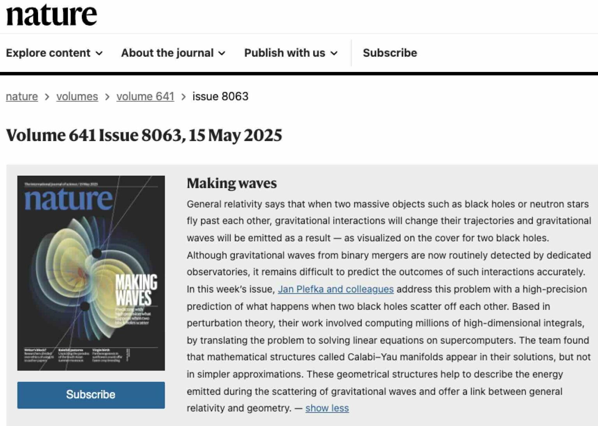Image resolution: width=598 pixels, height=426 pixels.
Task: Expand the chevron beside Explore content
Action: tap(99, 53)
